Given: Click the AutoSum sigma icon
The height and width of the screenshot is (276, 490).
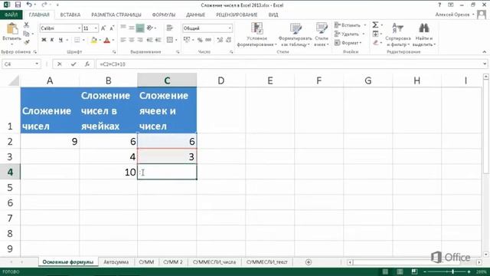Looking at the screenshot, I should click(375, 25).
